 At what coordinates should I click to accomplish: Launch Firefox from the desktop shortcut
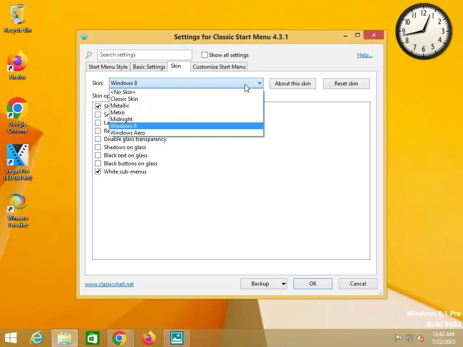[x=18, y=65]
